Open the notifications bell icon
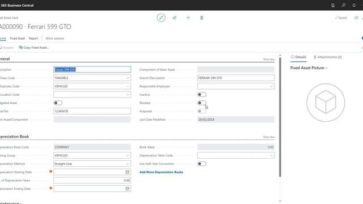Screen dimensions: 363x204 (354, 5)
